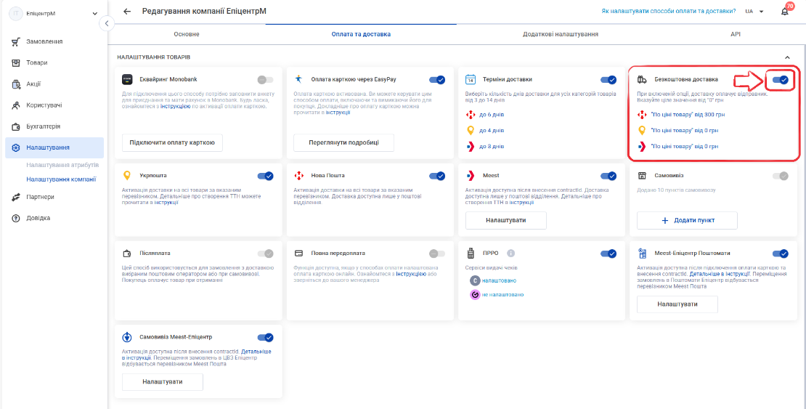Viewport: 806px width, 409px height.
Task: Collapse the Налаштування товарів section
Action: point(787,57)
